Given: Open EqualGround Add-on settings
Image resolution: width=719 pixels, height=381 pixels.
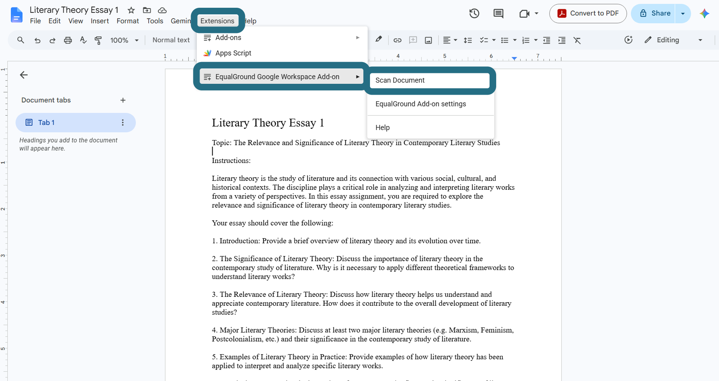Looking at the screenshot, I should (x=431, y=104).
